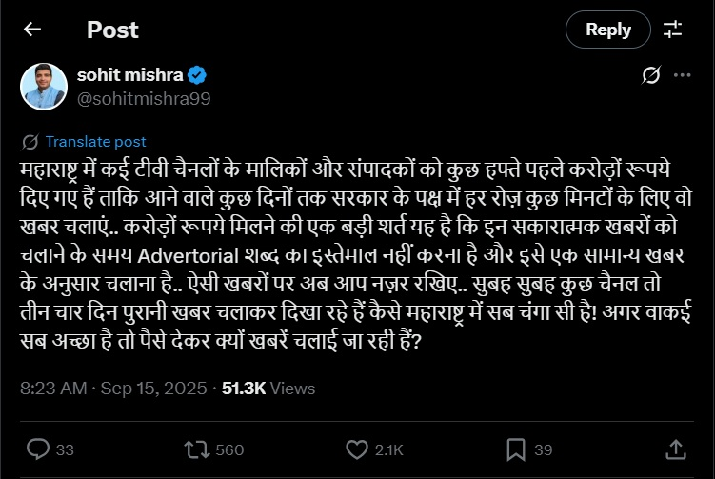
Task: Click the 560 repost count
Action: tap(230, 449)
